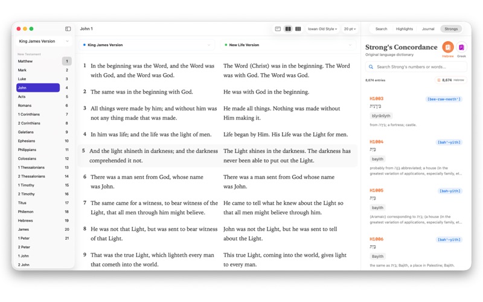483x302 pixels.
Task: Click highlighted KJV verse 5 'And the light shineth'
Action: pyautogui.click(x=153, y=156)
